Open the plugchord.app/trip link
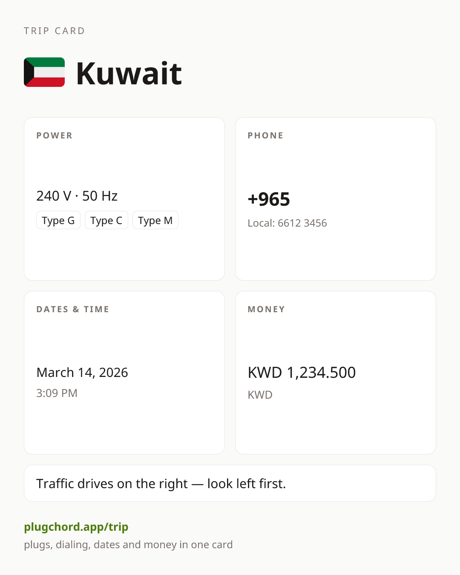 (76, 527)
